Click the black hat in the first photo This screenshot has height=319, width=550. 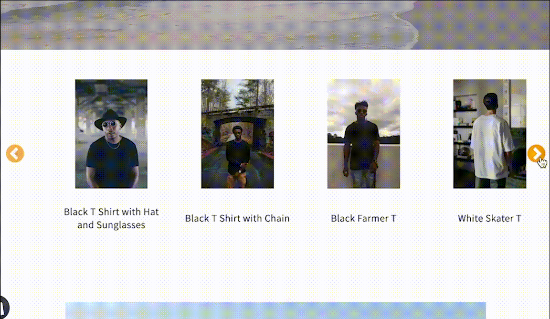tap(110, 118)
